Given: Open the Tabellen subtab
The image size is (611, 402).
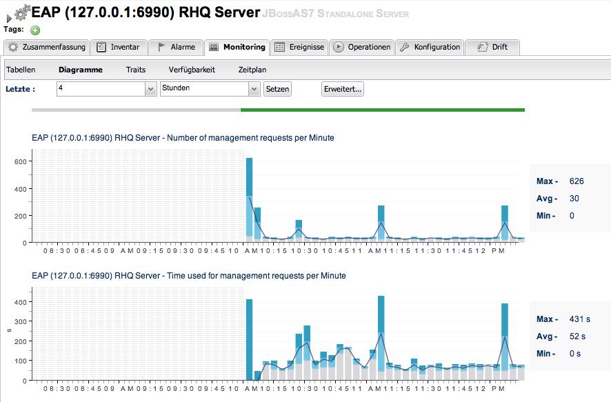Looking at the screenshot, I should [21, 70].
